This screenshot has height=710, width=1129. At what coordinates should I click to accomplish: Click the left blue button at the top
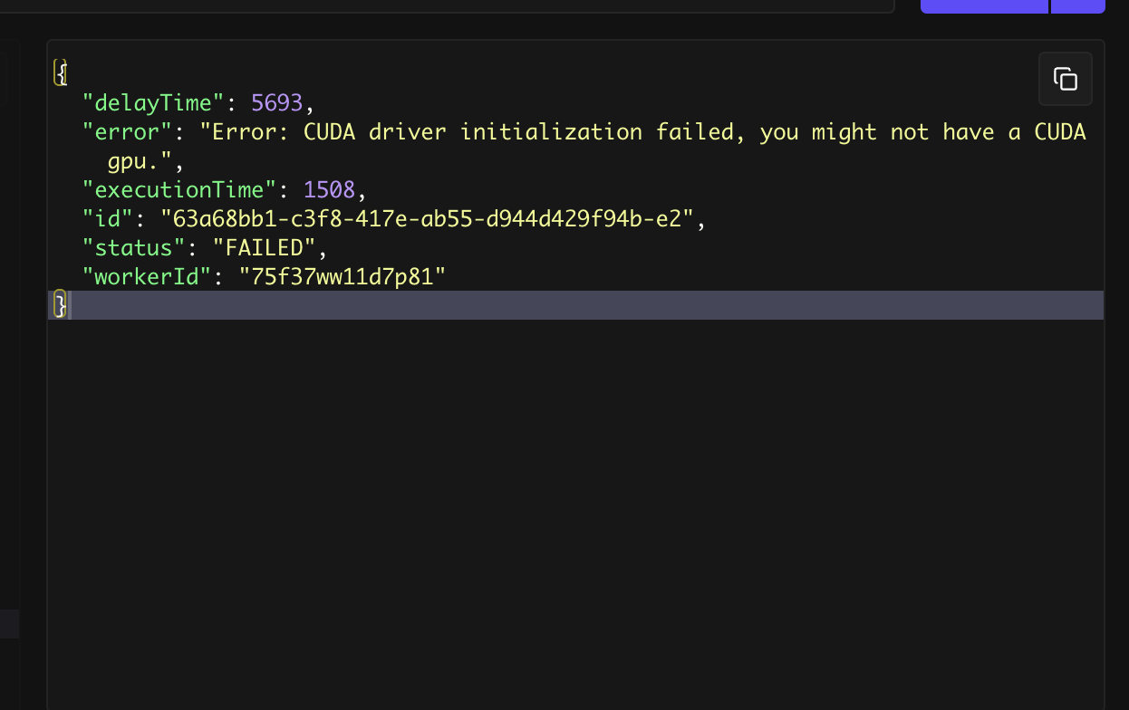pyautogui.click(x=983, y=6)
